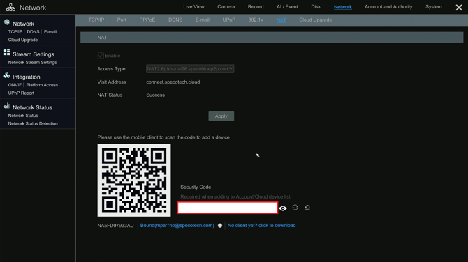The height and width of the screenshot is (262, 468).
Task: Open DDNS link in sidebar
Action: pyautogui.click(x=33, y=31)
